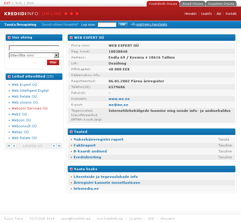Image resolution: width=241 pixels, height=222 pixels.
Task: Open Web Visions OÜ company
Action: point(25,102)
